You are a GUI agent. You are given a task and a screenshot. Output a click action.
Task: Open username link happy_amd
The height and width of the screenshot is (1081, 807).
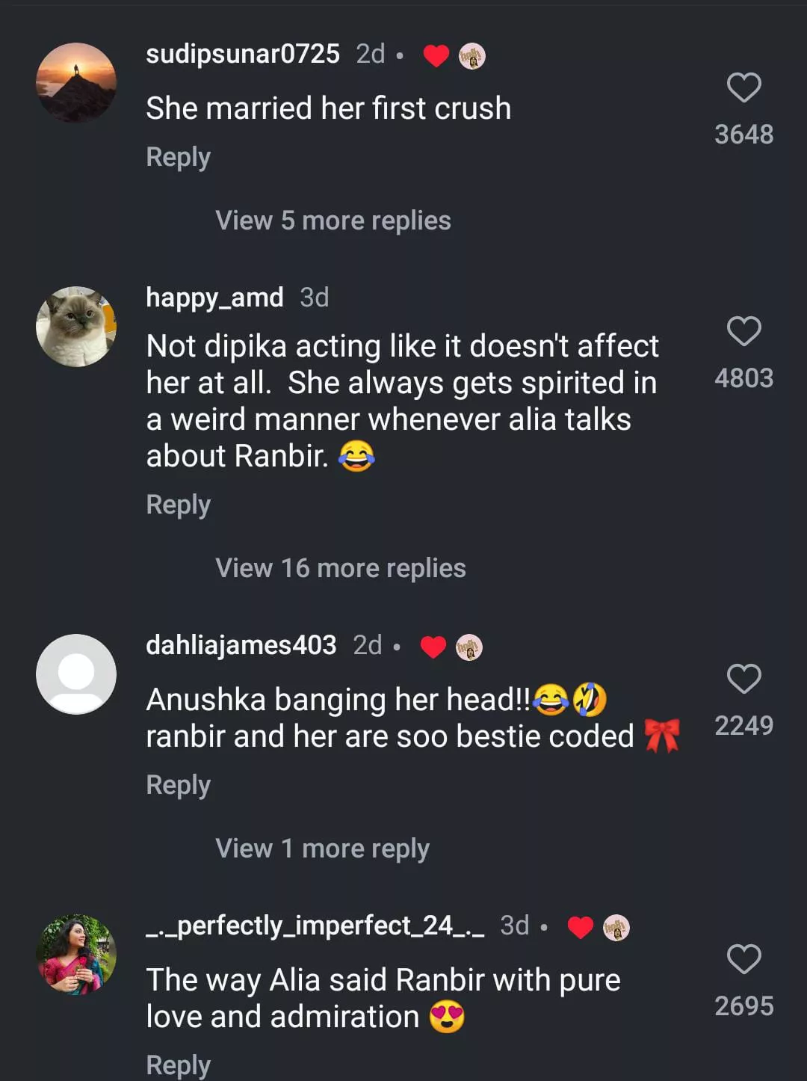click(x=214, y=298)
